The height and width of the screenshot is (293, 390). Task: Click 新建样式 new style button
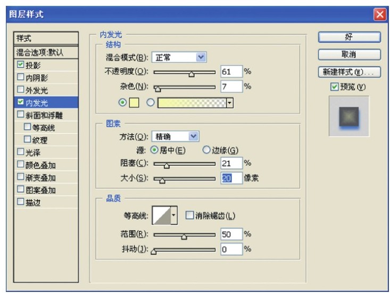click(x=349, y=72)
